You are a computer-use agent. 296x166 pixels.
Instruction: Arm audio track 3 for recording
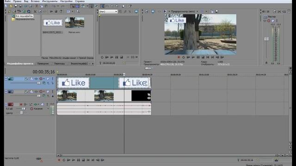[x=21, y=104]
